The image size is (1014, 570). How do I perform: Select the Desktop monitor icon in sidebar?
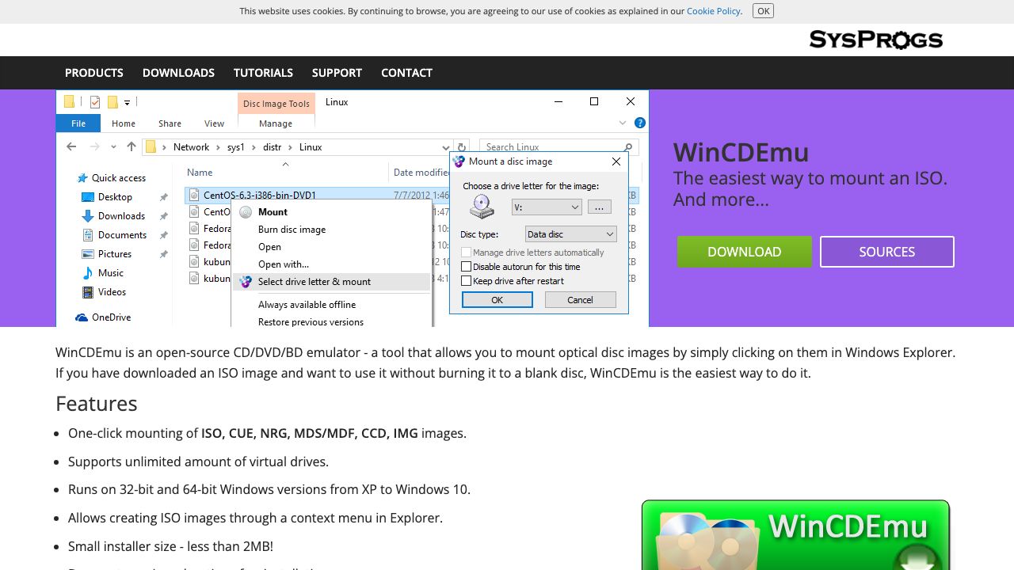(88, 197)
